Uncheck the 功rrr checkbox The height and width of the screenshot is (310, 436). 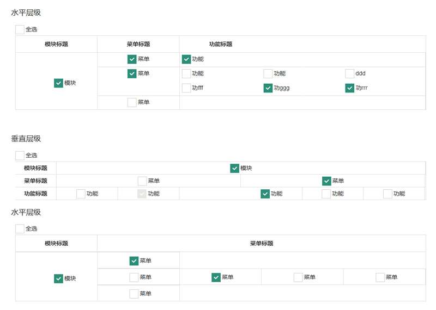coord(350,88)
